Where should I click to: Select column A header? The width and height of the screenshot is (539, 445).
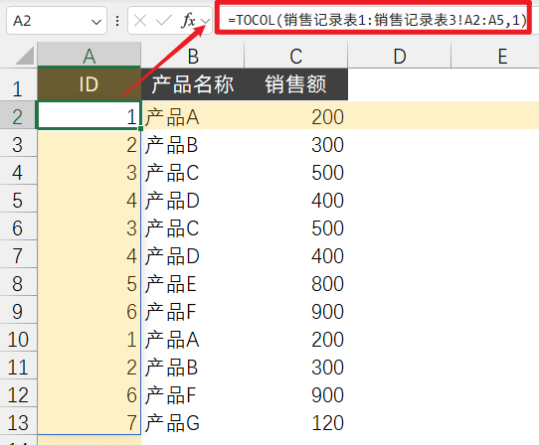coord(90,55)
